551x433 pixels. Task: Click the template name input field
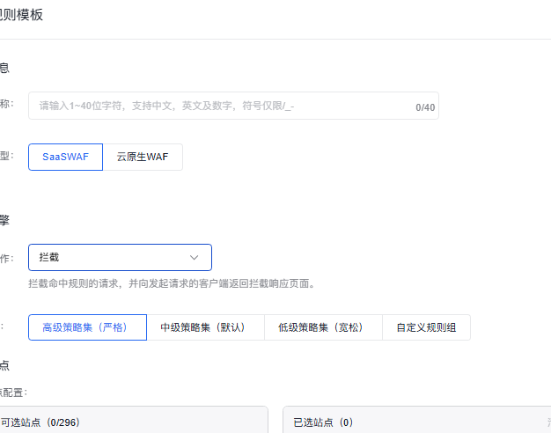tap(233, 106)
